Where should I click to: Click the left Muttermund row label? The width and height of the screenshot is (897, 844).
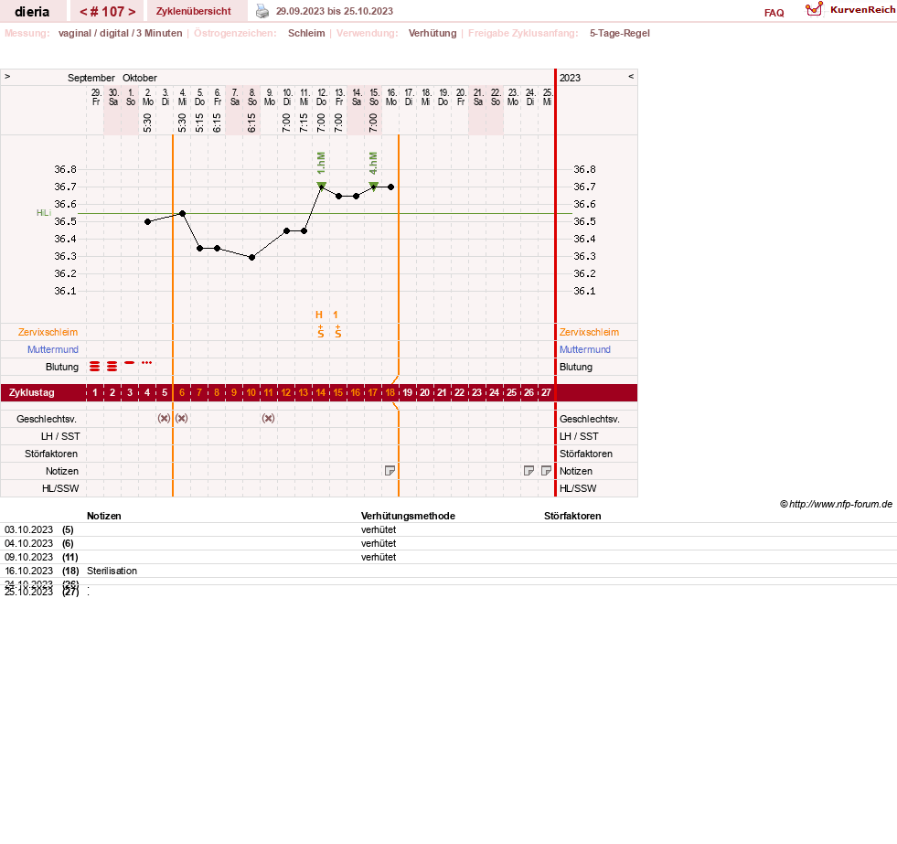tap(53, 349)
